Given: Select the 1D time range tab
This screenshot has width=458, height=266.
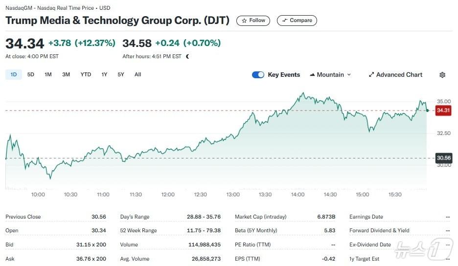Looking at the screenshot, I should pyautogui.click(x=14, y=75).
